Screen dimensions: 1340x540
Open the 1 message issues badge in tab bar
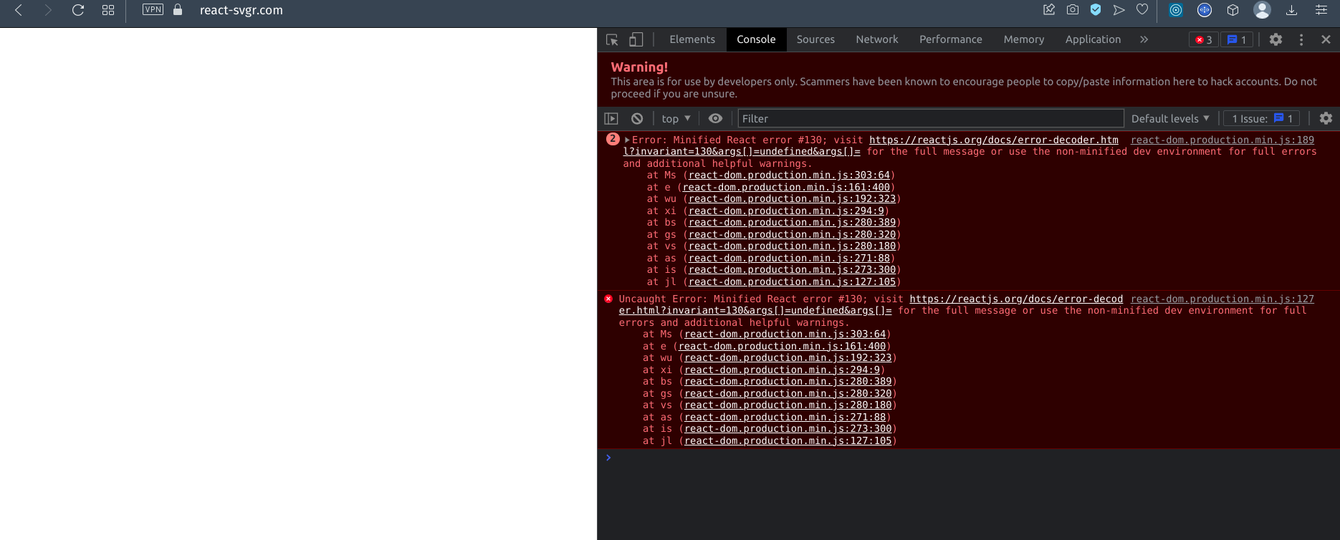(1237, 39)
